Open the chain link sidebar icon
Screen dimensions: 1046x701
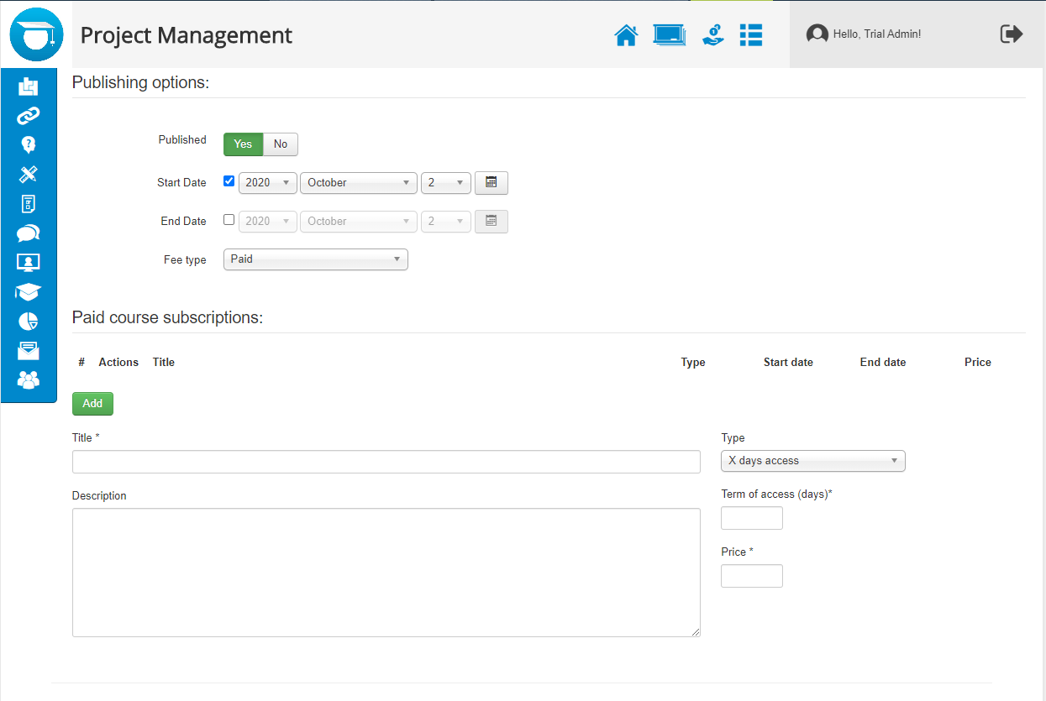29,116
